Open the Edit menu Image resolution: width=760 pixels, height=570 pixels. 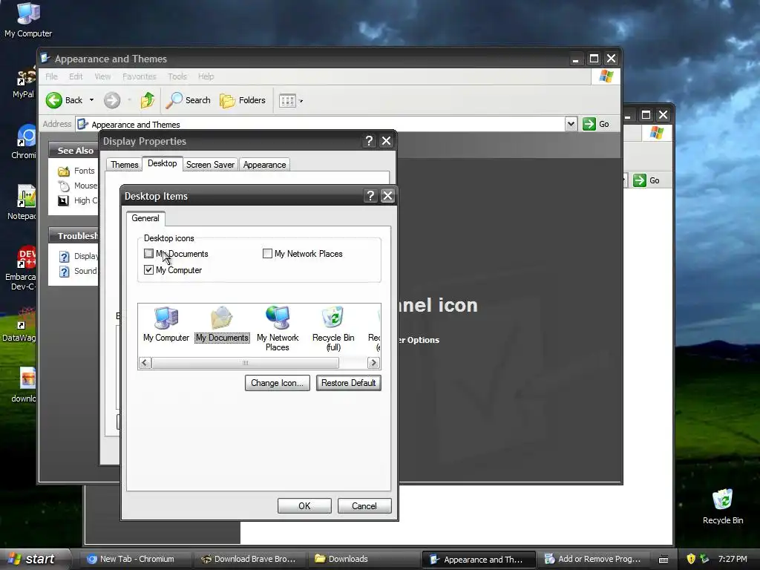click(76, 76)
